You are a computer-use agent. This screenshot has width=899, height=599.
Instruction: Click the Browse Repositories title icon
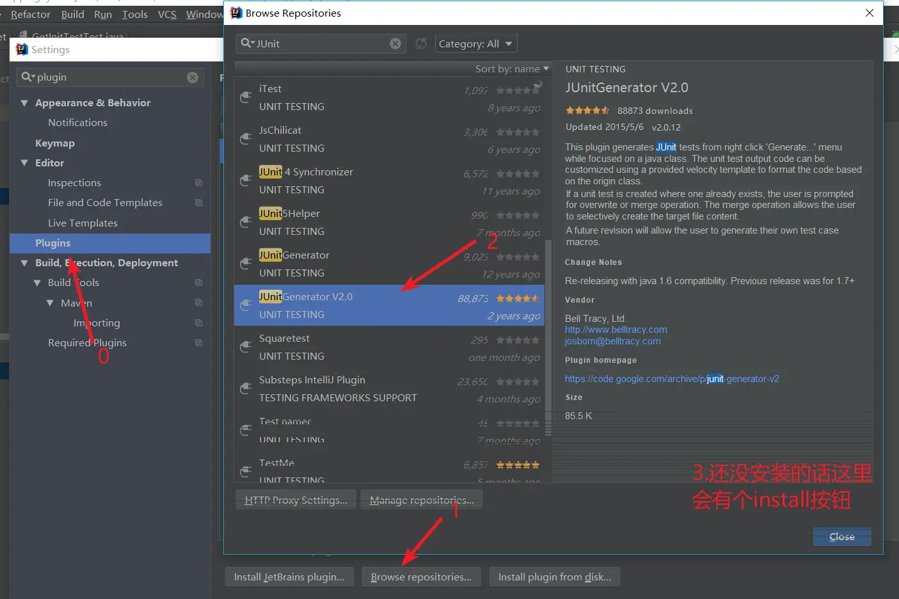236,13
